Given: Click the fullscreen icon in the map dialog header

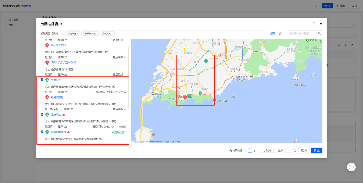Looking at the screenshot, I should (x=314, y=24).
